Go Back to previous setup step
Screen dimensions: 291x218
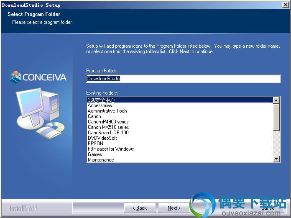pos(140,208)
